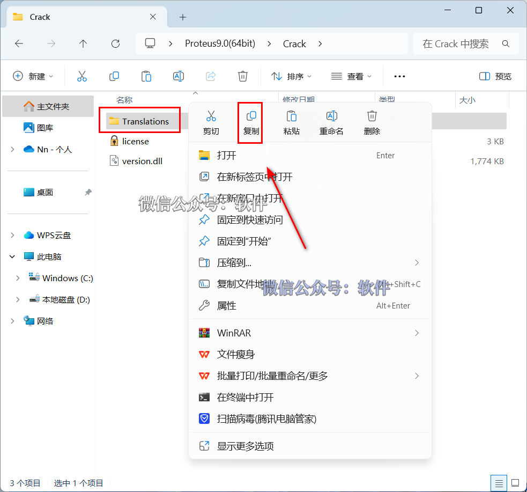Open the 查看 view dropdown

tap(351, 76)
